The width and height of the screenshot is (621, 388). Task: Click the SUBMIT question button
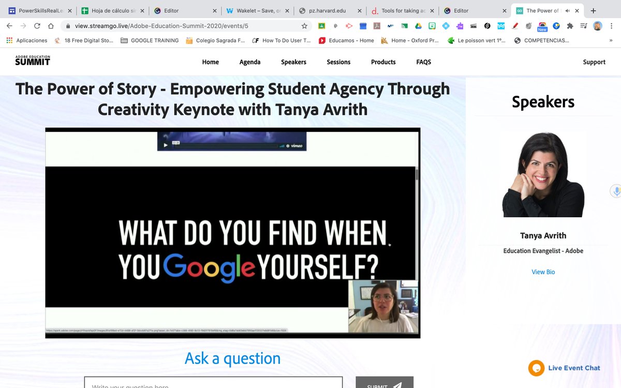coord(385,383)
